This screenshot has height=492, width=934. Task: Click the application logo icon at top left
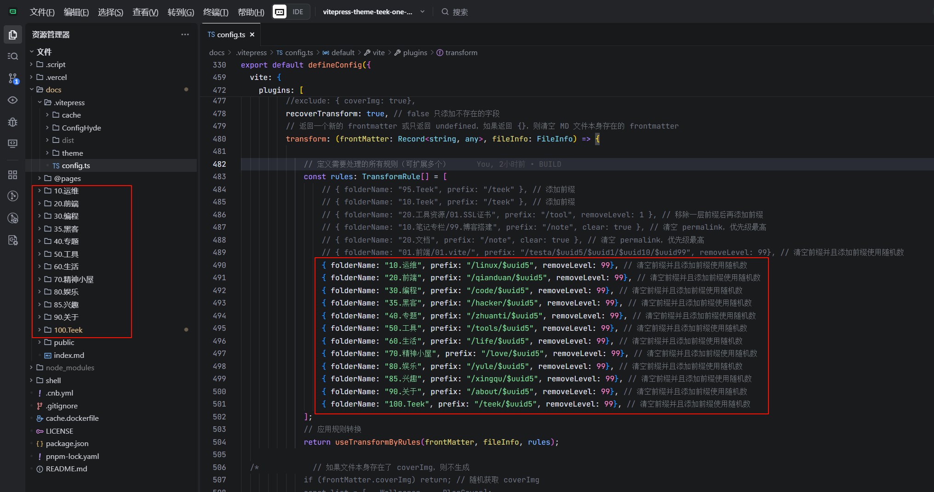[x=13, y=12]
